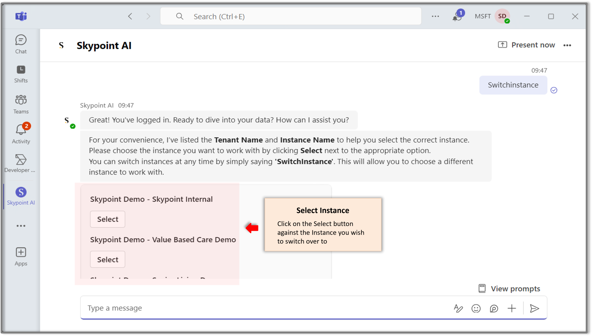Click the Skypoint AI chat title

(x=104, y=46)
